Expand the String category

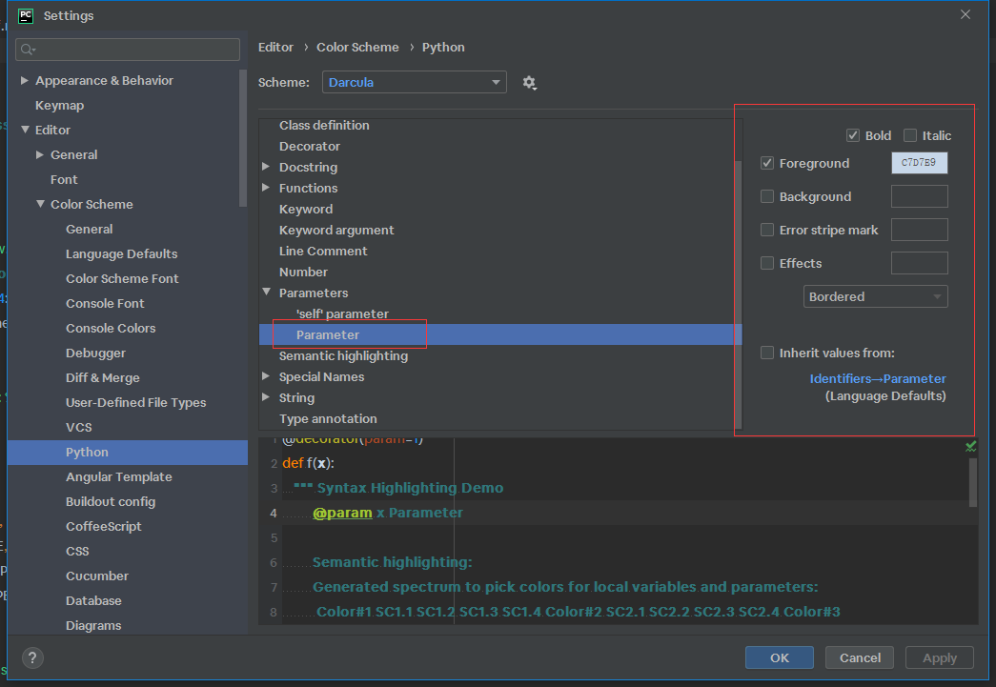266,396
